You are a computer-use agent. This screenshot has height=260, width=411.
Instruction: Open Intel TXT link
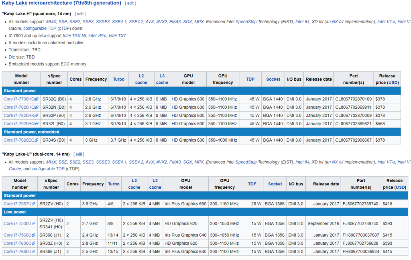pyautogui.click(x=117, y=36)
